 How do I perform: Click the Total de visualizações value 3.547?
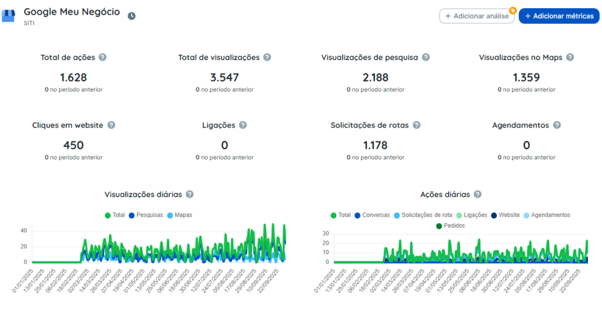(225, 78)
